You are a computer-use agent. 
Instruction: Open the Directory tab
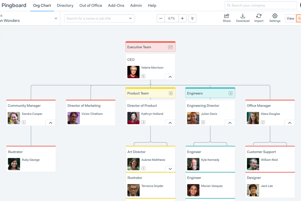coord(65,5)
